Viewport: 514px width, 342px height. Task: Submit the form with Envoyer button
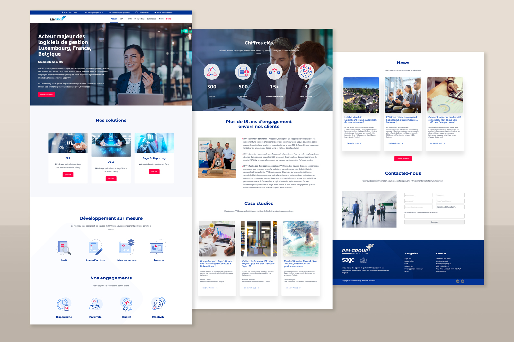pos(434,222)
